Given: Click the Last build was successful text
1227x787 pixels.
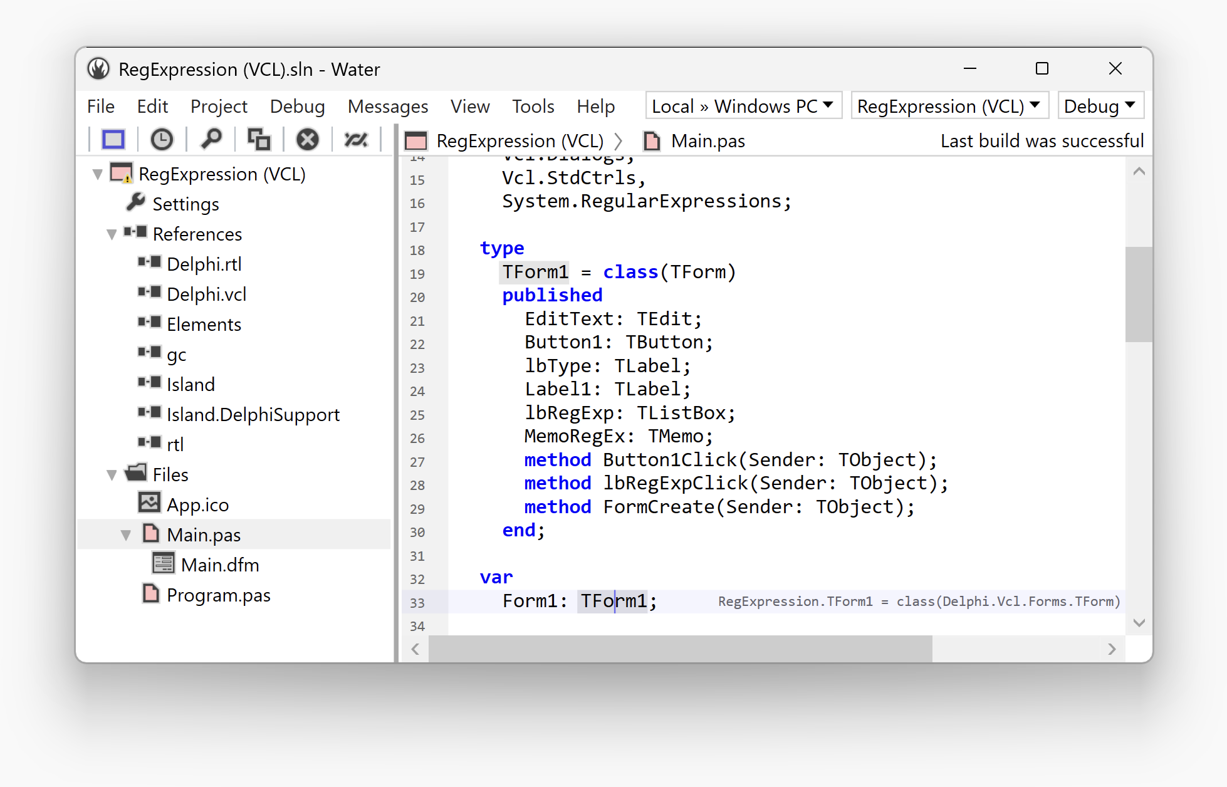Looking at the screenshot, I should click(1042, 140).
